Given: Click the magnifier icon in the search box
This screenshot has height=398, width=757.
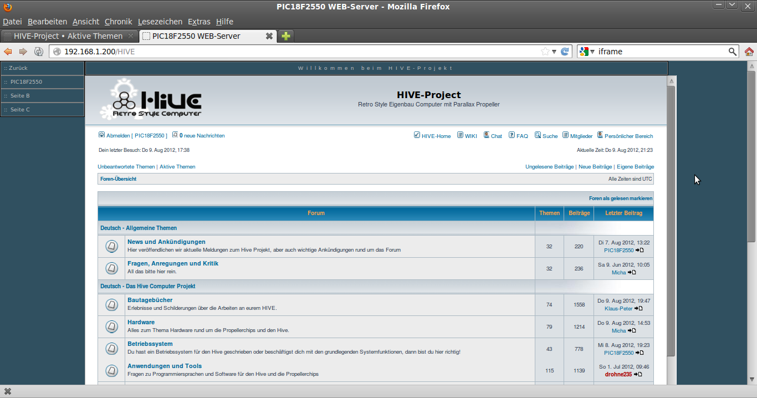Looking at the screenshot, I should click(733, 52).
